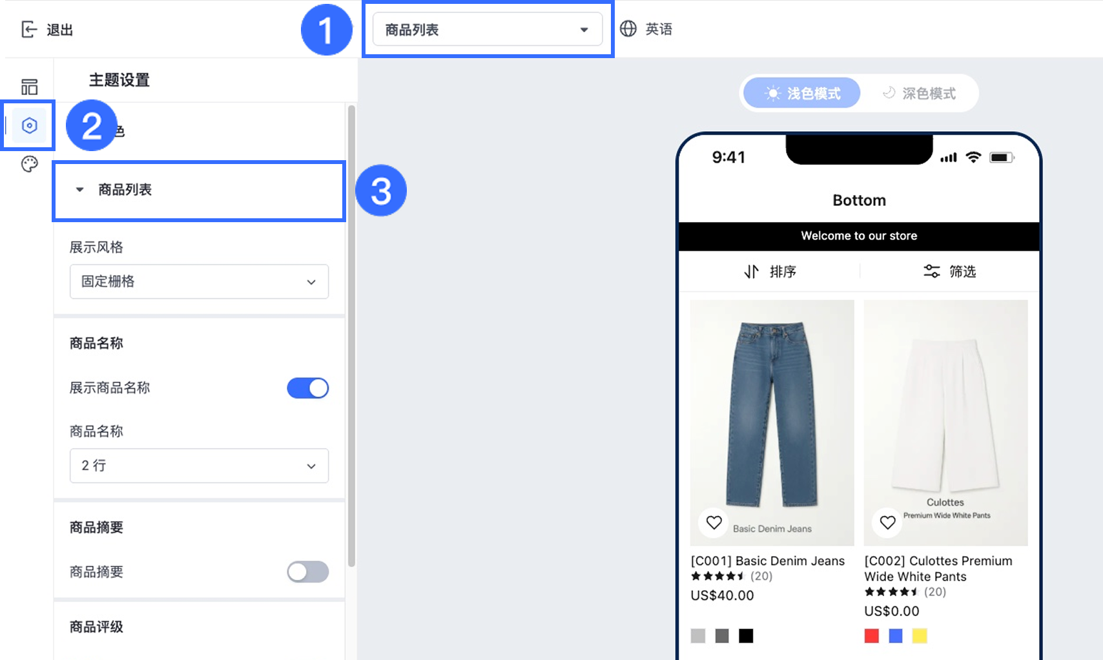Tap the heart on Culottes white pants
This screenshot has height=660, width=1103.
tap(887, 522)
